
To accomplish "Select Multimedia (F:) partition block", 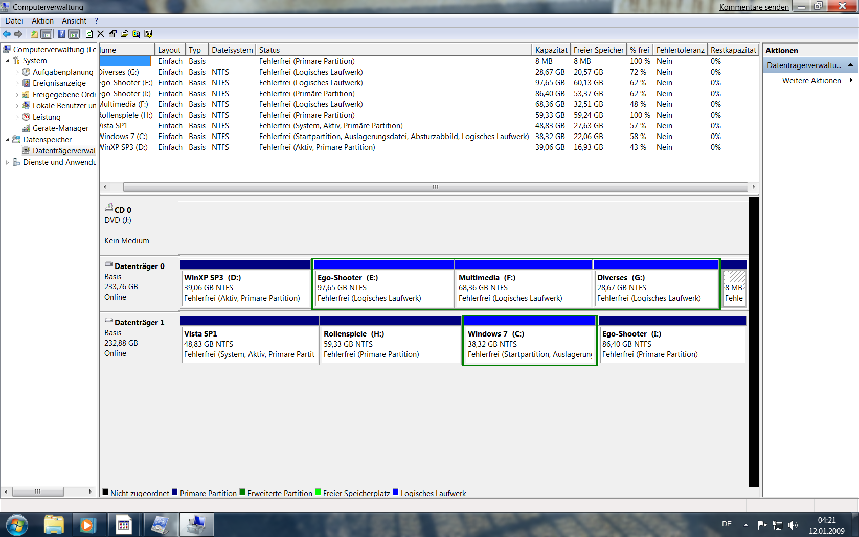I will [524, 284].
